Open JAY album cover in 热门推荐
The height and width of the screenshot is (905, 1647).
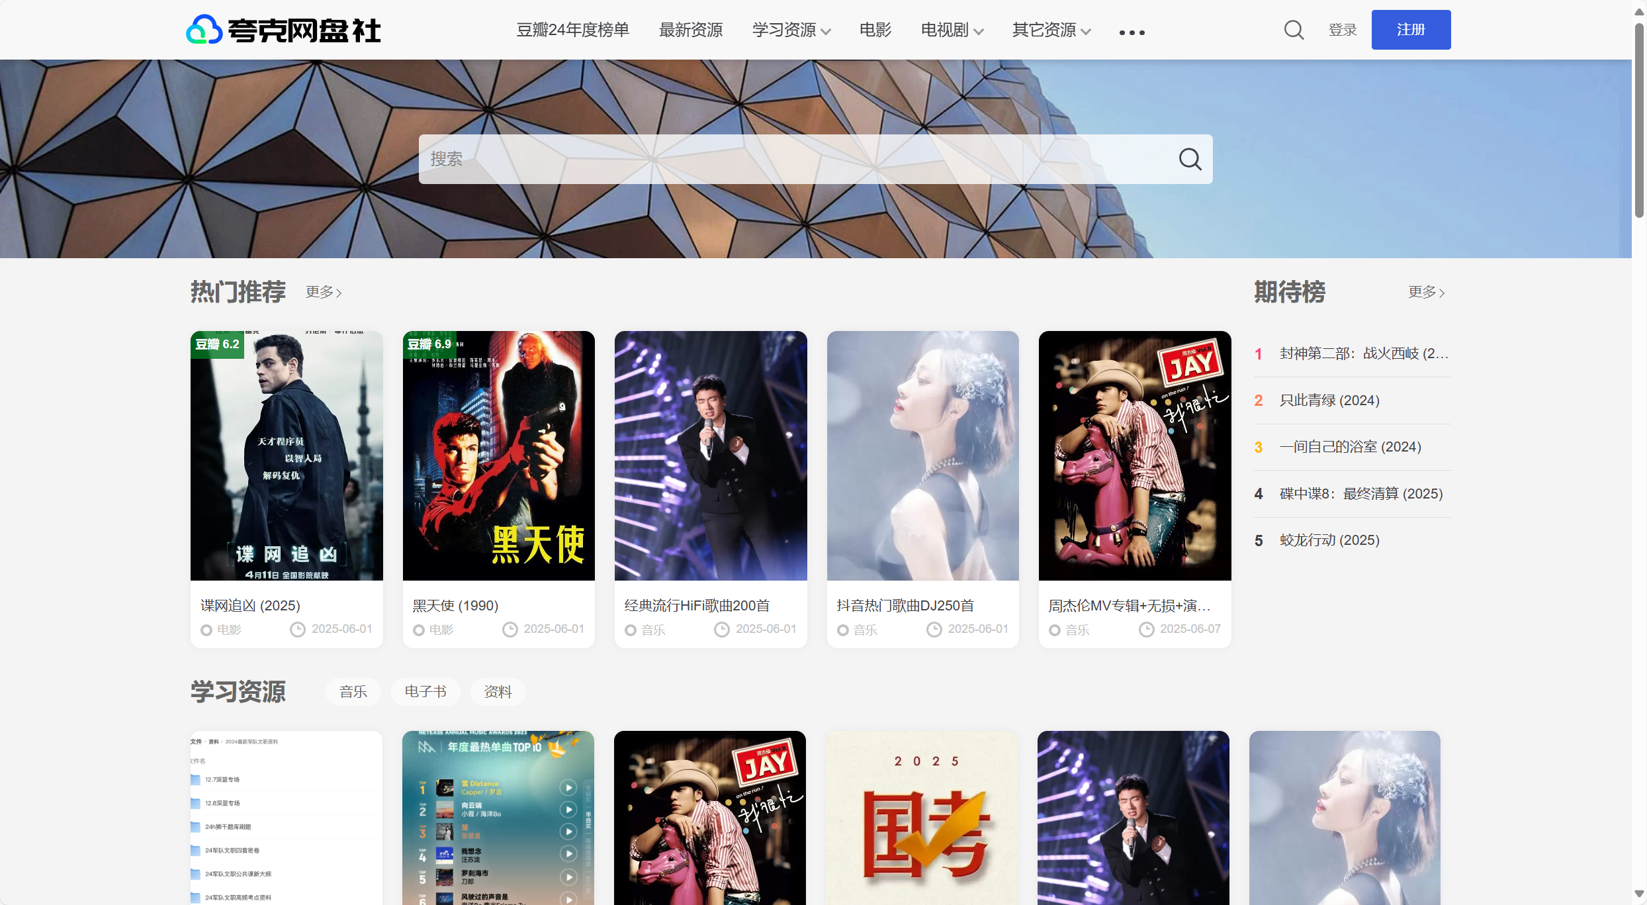(1135, 455)
